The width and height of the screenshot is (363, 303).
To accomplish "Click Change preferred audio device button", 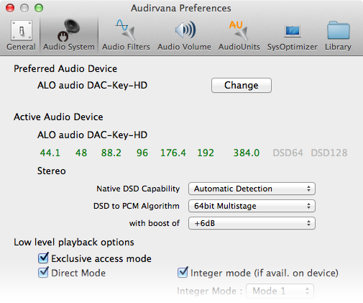I will pyautogui.click(x=242, y=85).
